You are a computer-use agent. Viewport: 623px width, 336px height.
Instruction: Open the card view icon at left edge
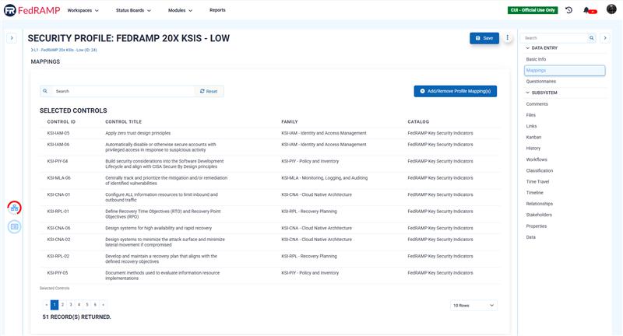(x=14, y=226)
